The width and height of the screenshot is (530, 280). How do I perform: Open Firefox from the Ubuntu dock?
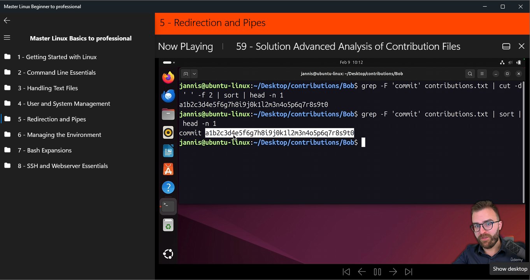(168, 77)
